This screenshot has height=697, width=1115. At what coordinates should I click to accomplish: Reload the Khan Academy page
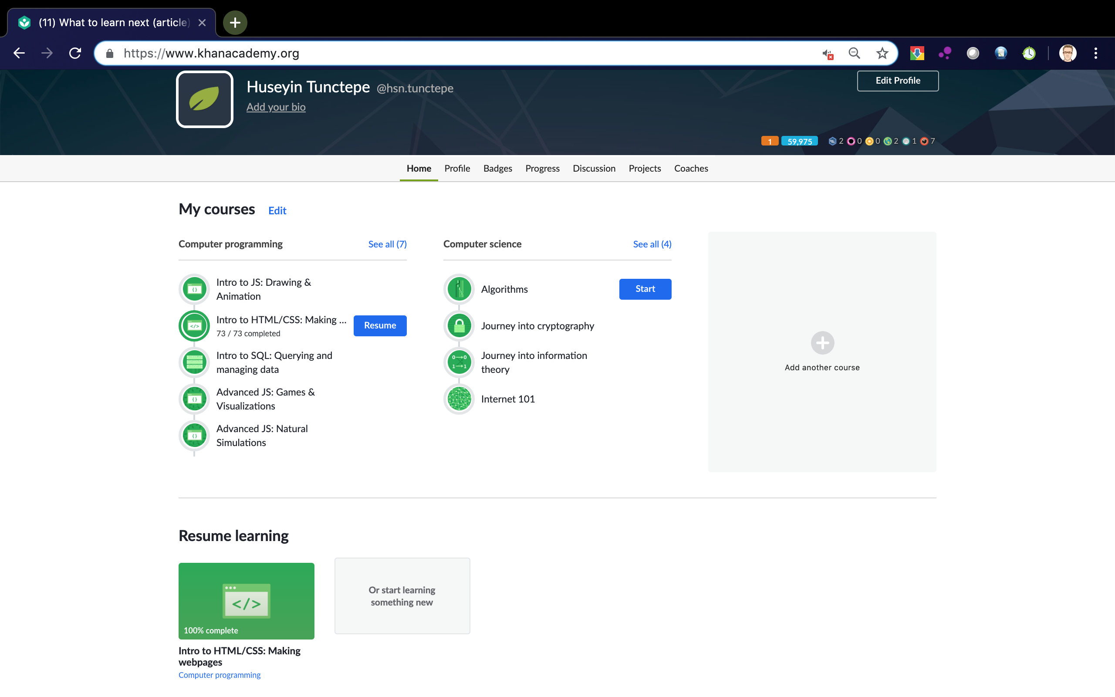point(75,53)
